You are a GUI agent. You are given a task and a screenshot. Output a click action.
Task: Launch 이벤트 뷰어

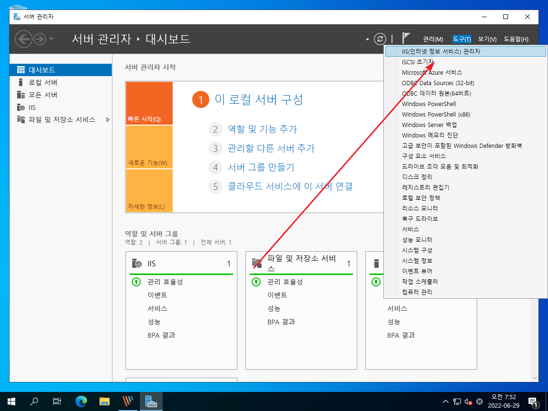(466, 271)
